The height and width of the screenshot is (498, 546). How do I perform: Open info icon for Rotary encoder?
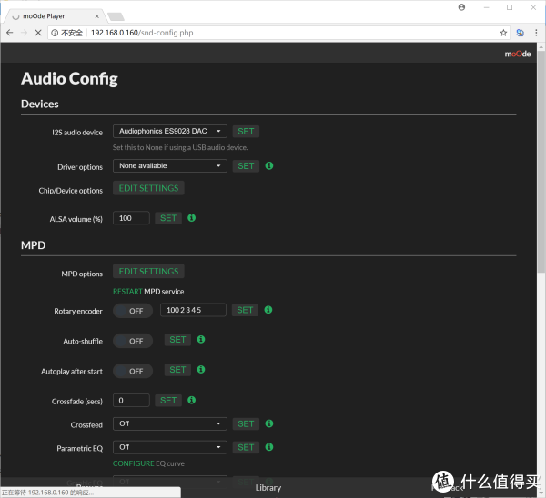pos(268,310)
